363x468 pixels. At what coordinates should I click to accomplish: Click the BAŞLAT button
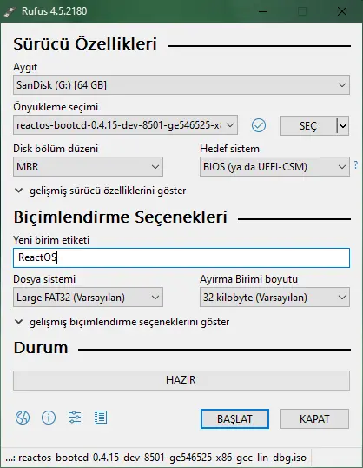tap(234, 418)
